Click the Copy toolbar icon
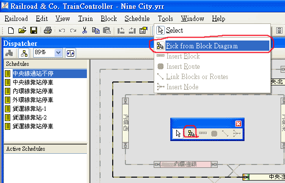 tap(96, 30)
